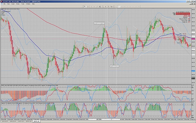Select the text label tool
Image resolution: width=196 pixels, height=123 pixels.
tap(109, 7)
